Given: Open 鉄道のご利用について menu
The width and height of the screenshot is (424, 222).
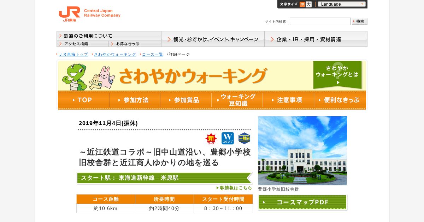Looking at the screenshot, I should tap(109, 36).
